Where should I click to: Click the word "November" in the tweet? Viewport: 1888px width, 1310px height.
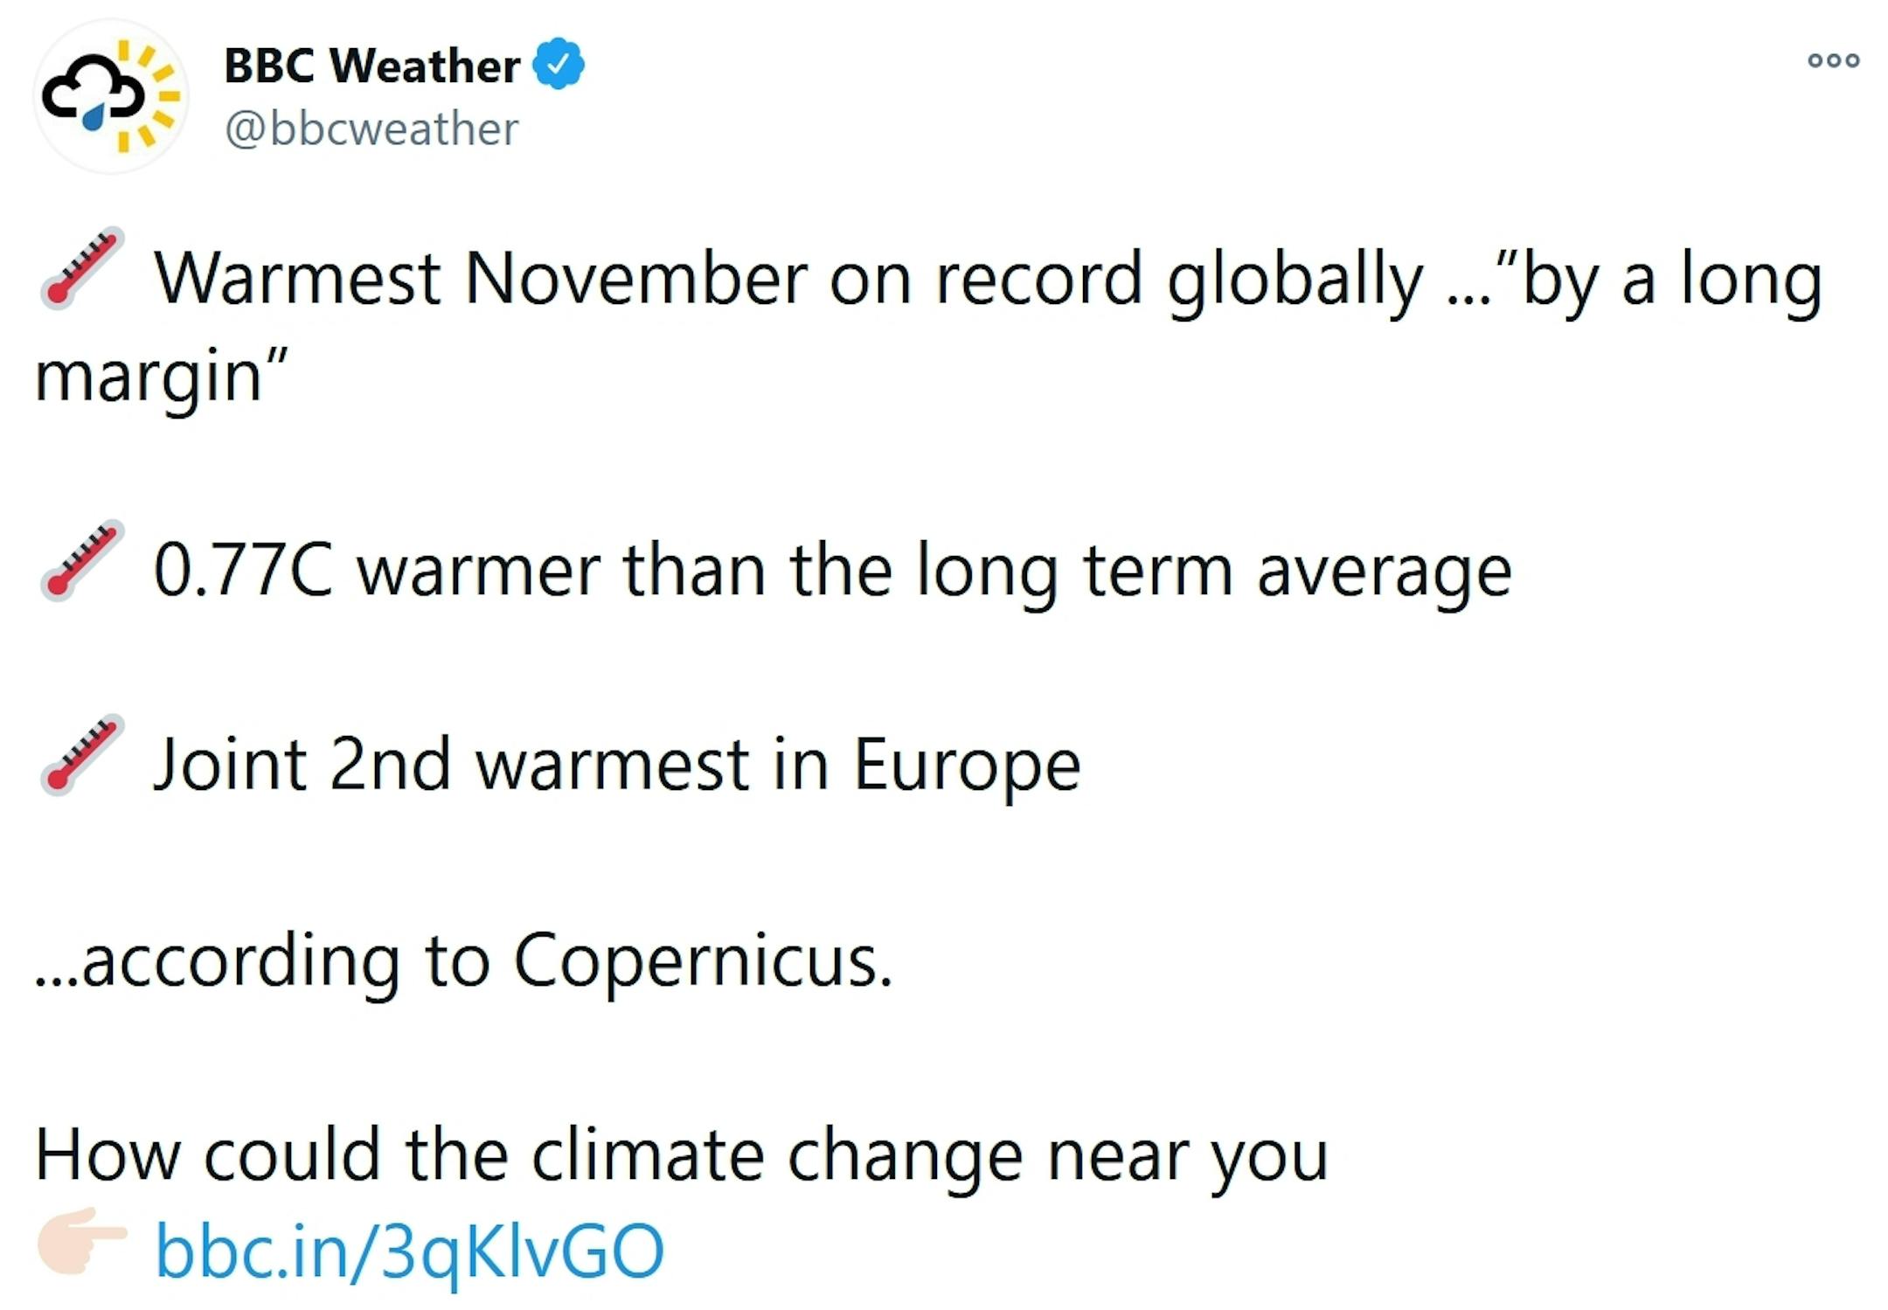click(635, 279)
